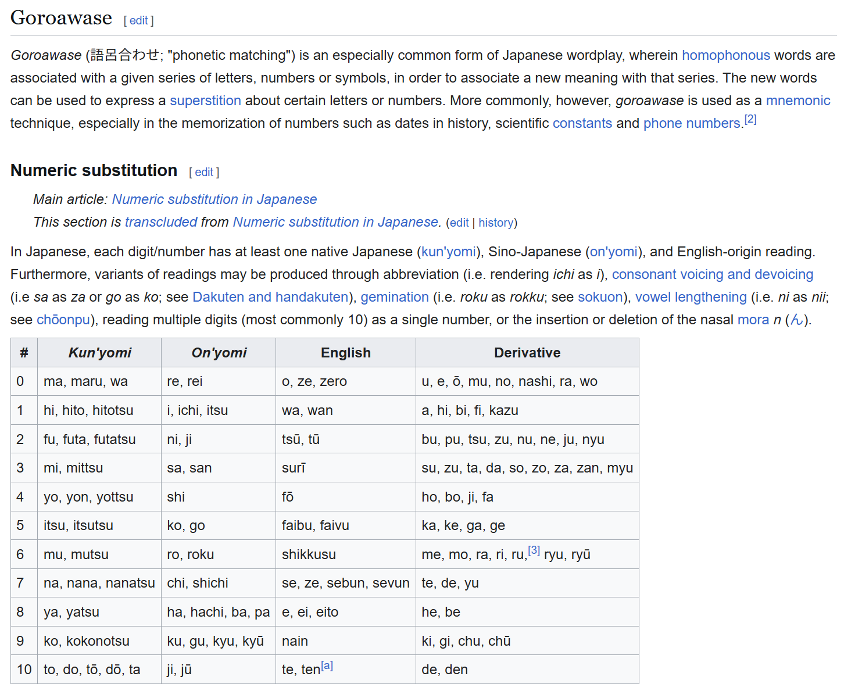This screenshot has height=698, width=844.
Task: Open note [a] beside 'te, ten'
Action: 327,665
